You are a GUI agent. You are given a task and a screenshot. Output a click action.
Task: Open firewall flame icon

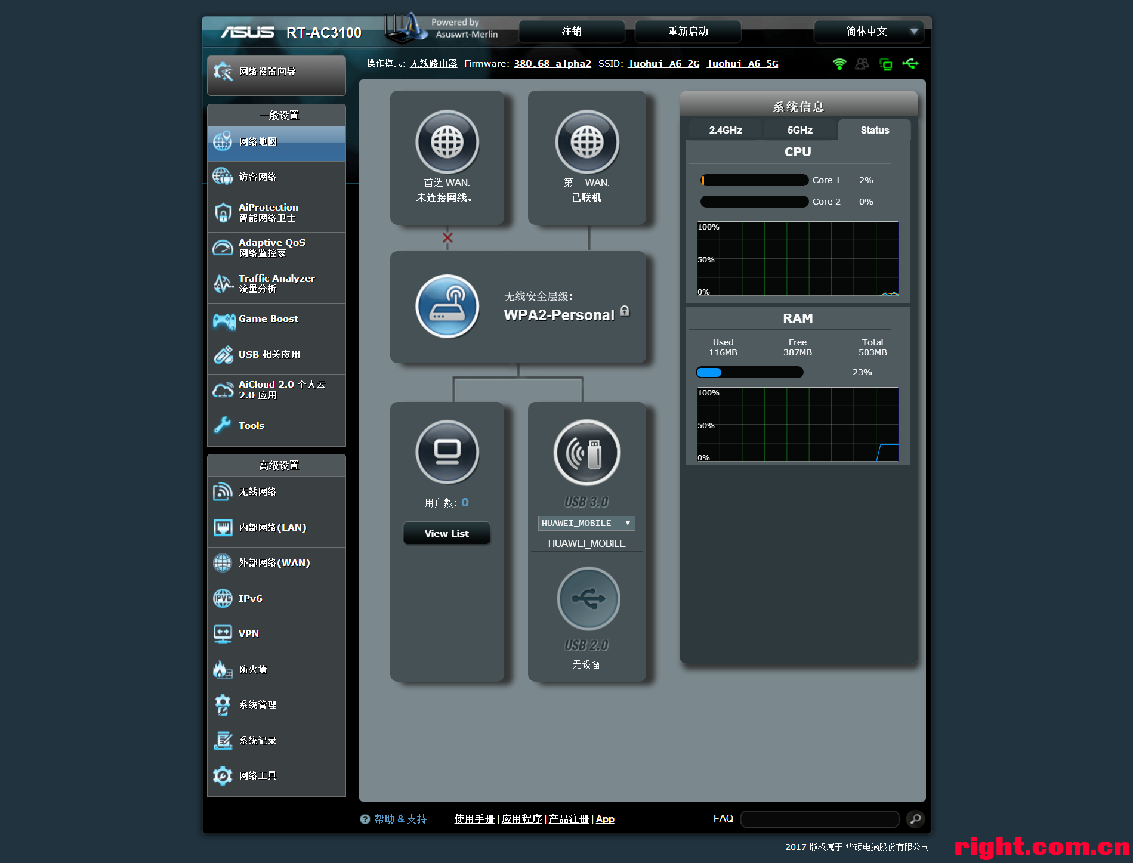click(223, 669)
